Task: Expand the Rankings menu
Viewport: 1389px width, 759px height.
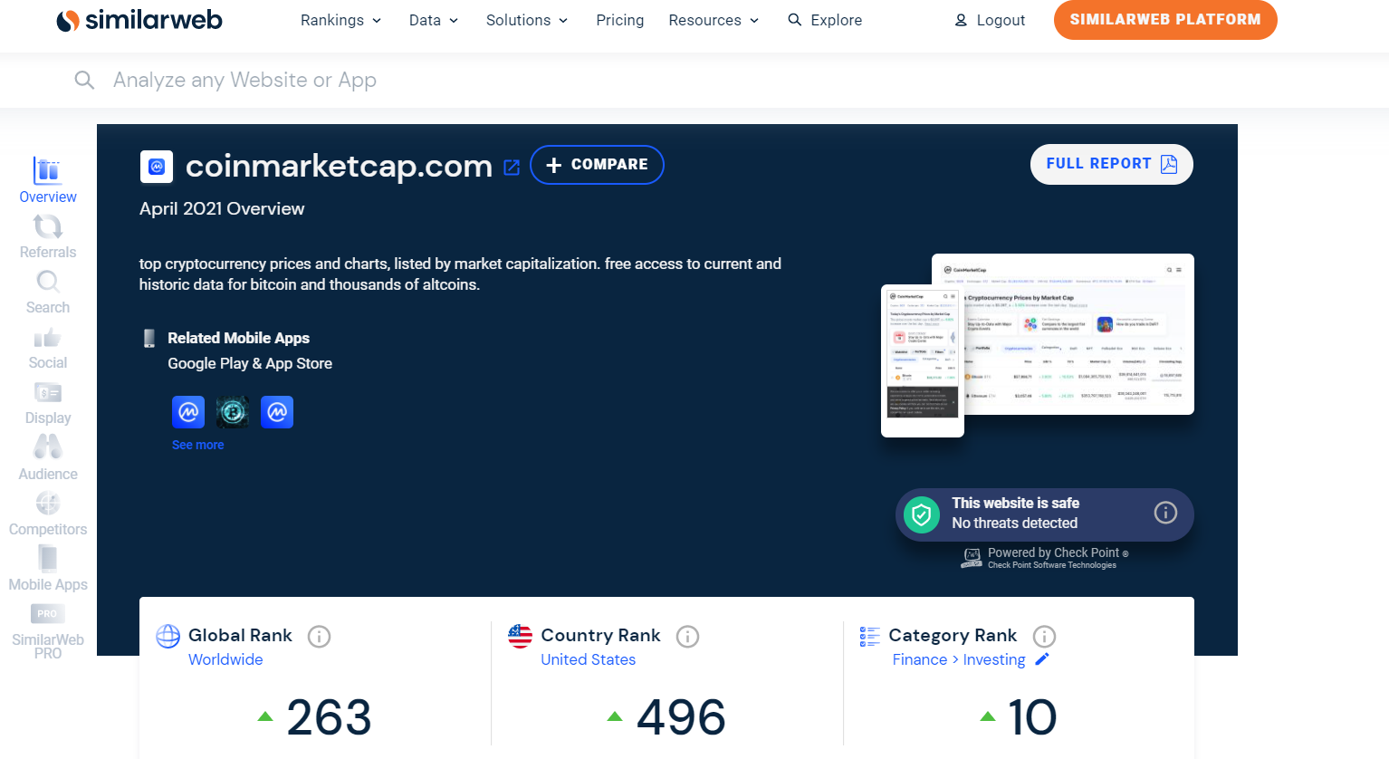Action: tap(341, 20)
